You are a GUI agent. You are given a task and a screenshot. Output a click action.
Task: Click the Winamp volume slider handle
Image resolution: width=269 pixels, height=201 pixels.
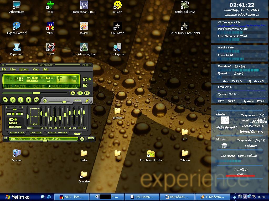[64, 102]
